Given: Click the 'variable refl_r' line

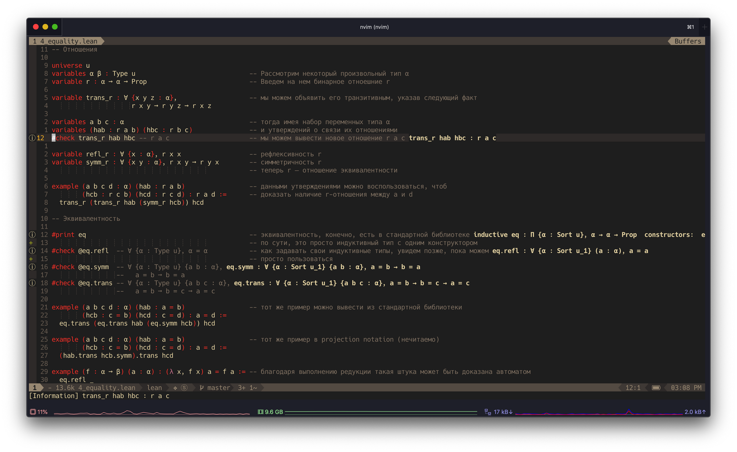Looking at the screenshot, I should (116, 154).
